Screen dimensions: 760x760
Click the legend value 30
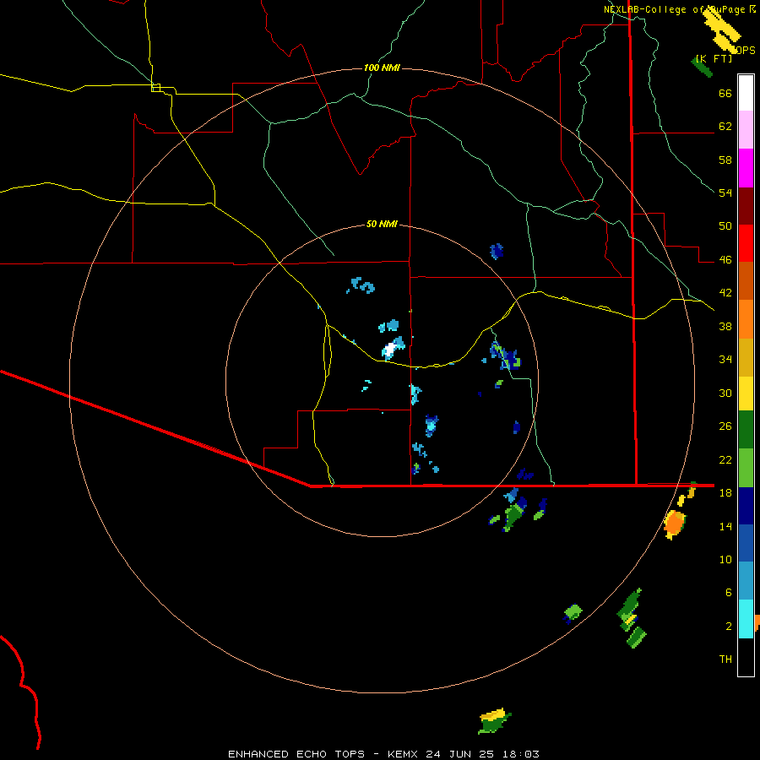pyautogui.click(x=725, y=393)
